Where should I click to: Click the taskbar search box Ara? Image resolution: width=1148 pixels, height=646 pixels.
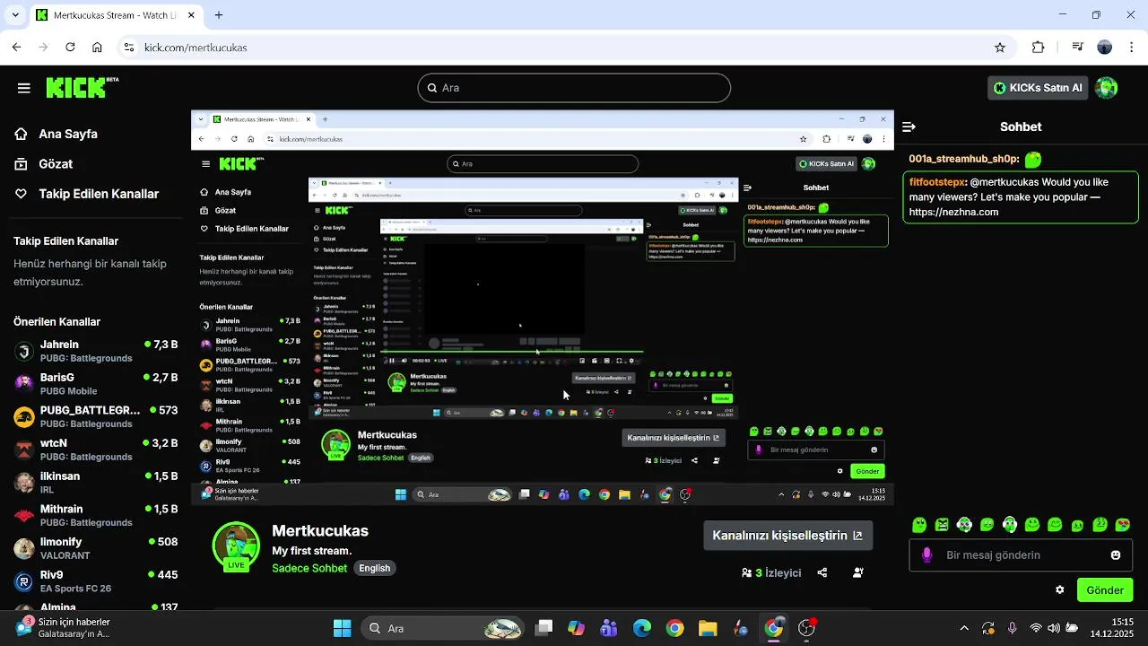[x=444, y=628]
